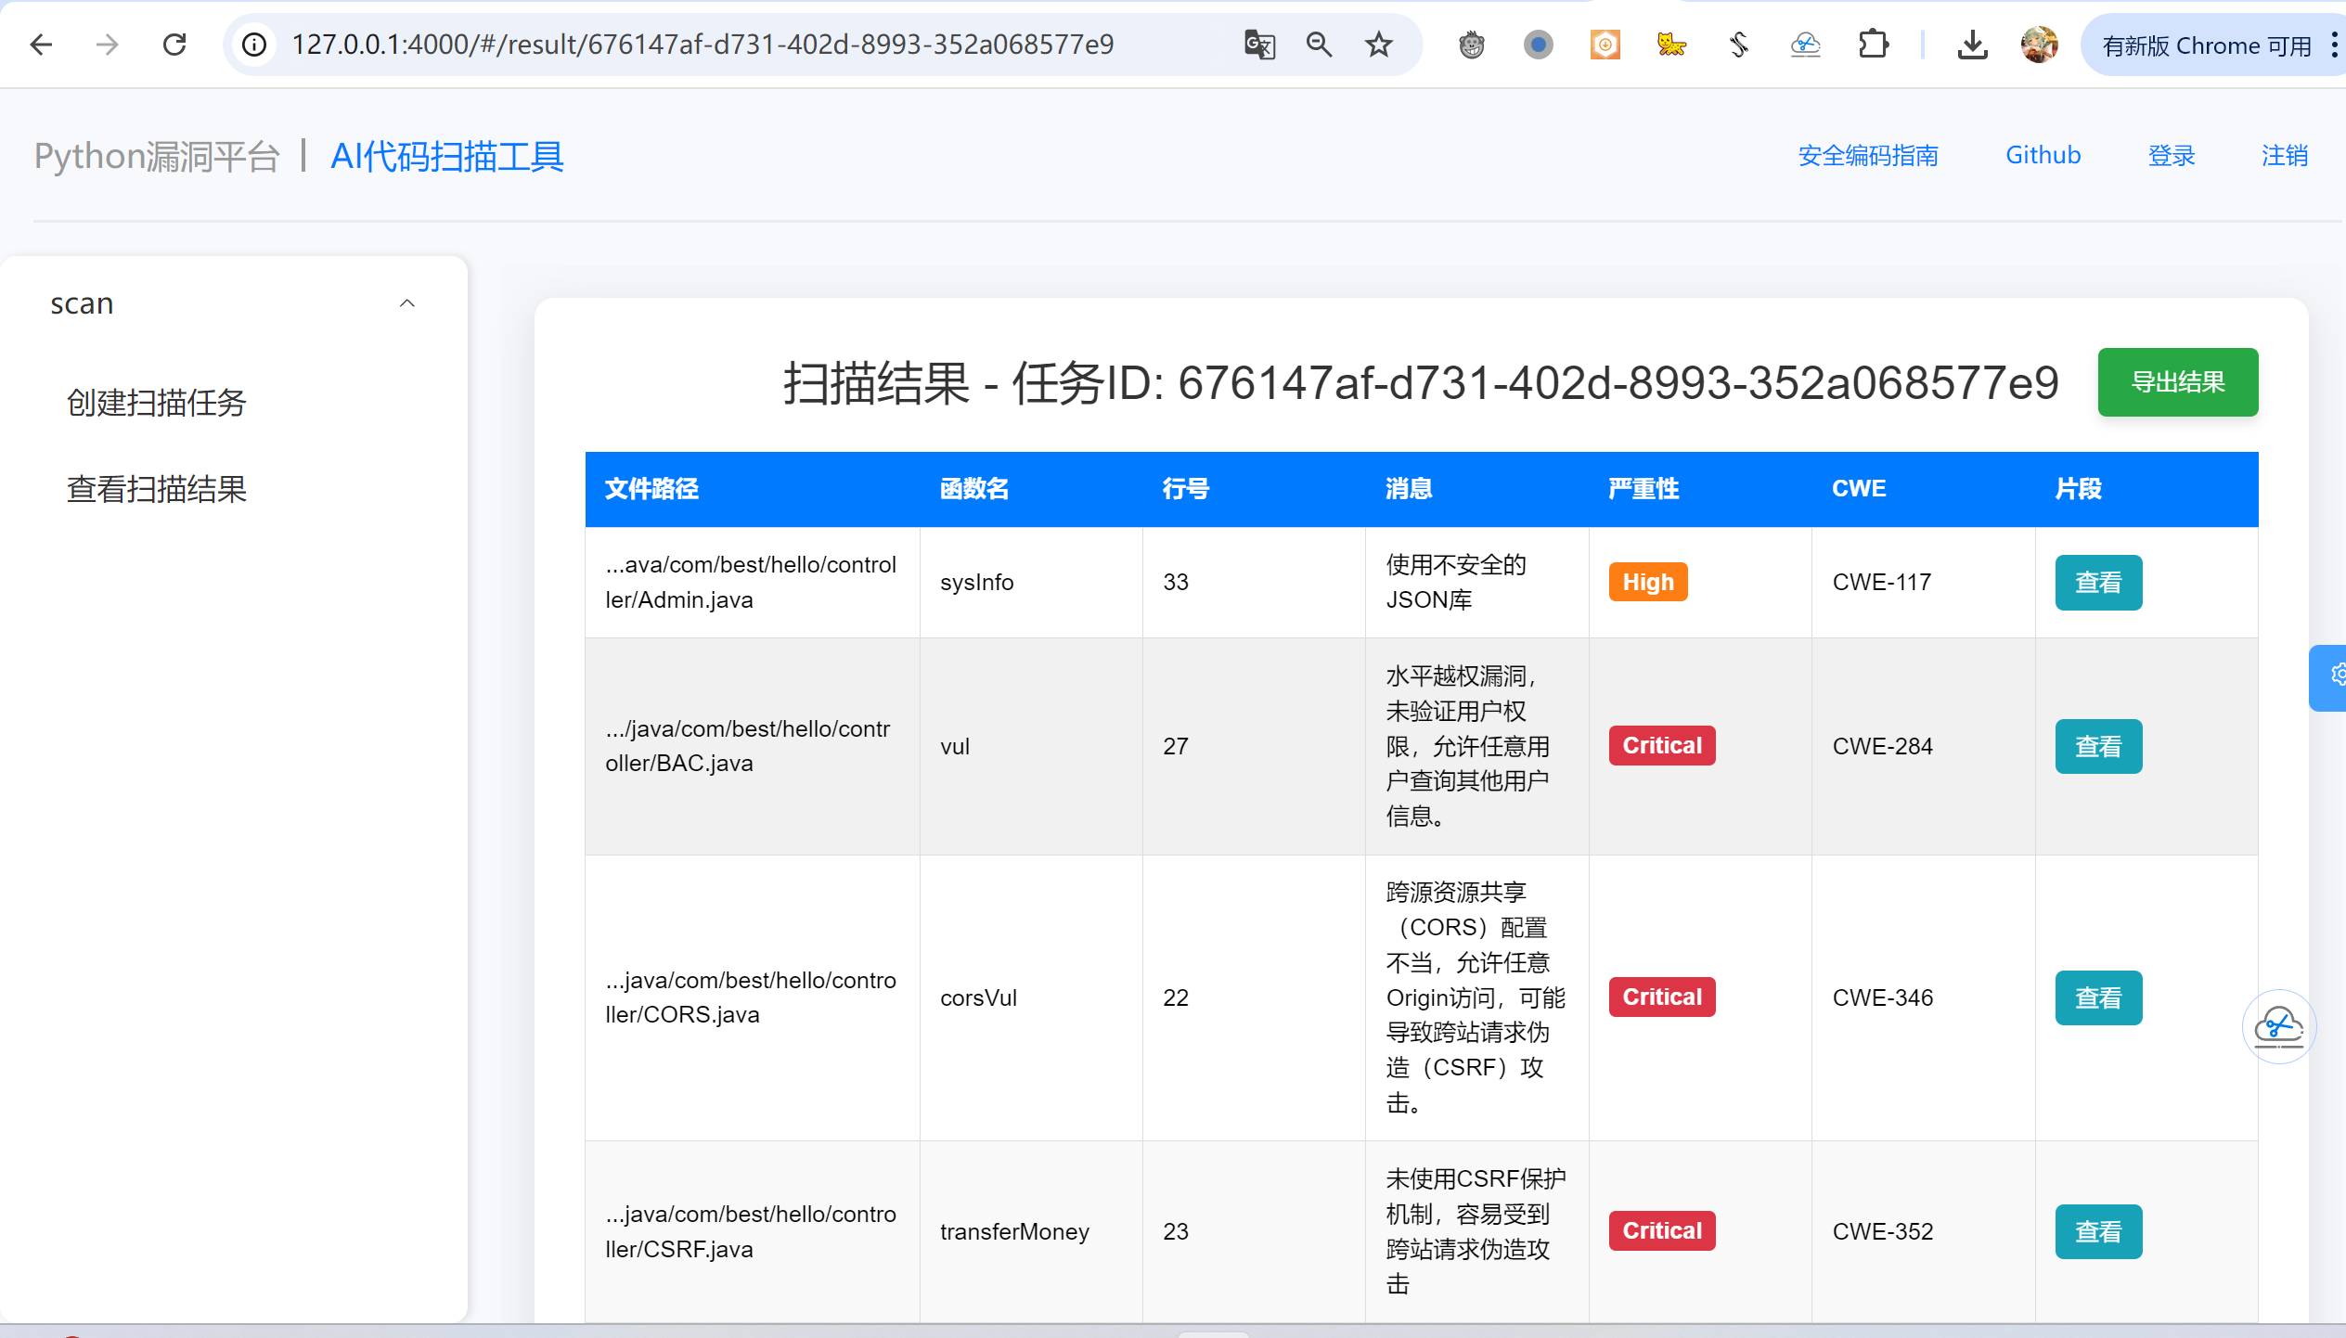Open the blue settings gear side tab

2331,675
